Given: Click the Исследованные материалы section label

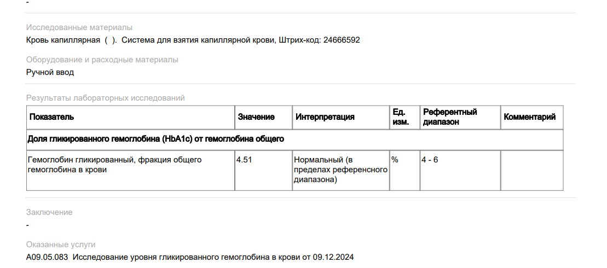Looking at the screenshot, I should [x=79, y=27].
